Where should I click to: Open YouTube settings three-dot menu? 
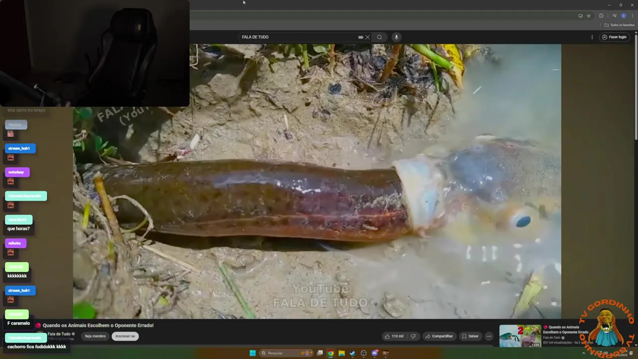tap(592, 37)
